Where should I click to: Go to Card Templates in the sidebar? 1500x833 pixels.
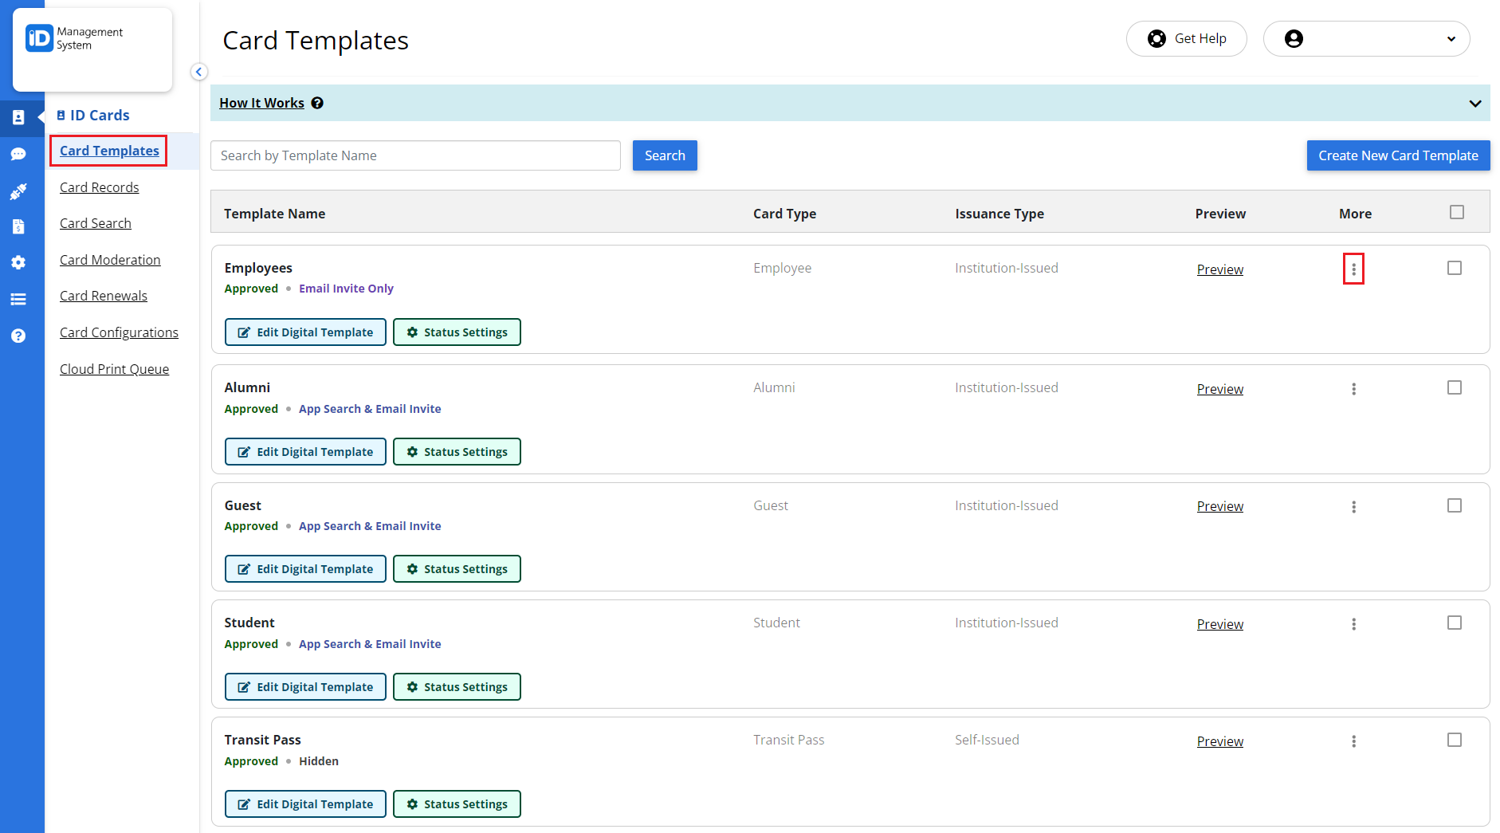point(109,151)
